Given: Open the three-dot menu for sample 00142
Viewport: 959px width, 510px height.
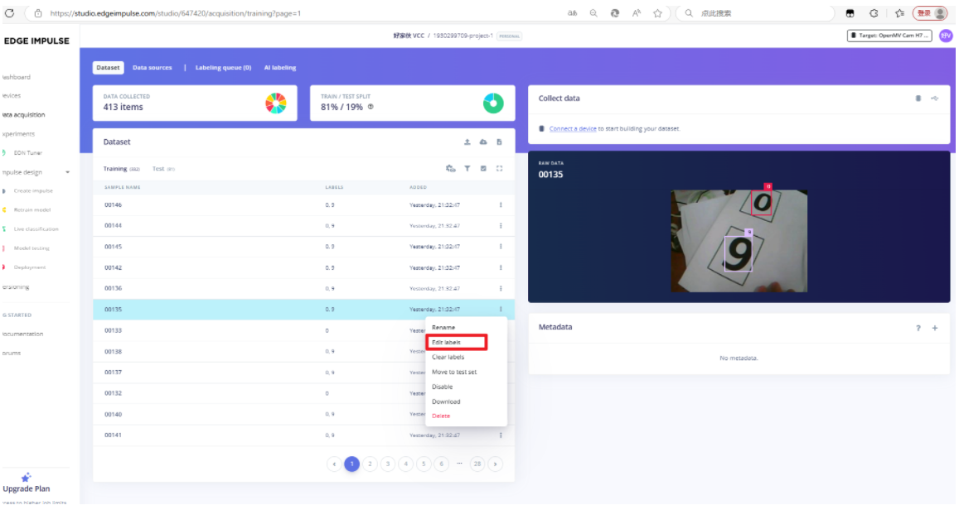Looking at the screenshot, I should 501,267.
